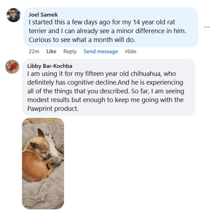214x213 pixels.
Task: Open Libby Bar-Kochba's name link
Action: 50,66
